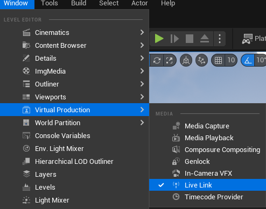Select the scale expand arrows tool icon
266x209 pixels.
click(x=169, y=60)
